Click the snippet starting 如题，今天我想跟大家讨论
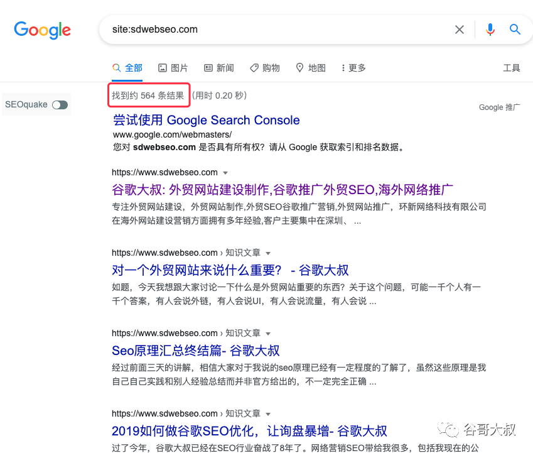This screenshot has height=453, width=533. (296, 294)
